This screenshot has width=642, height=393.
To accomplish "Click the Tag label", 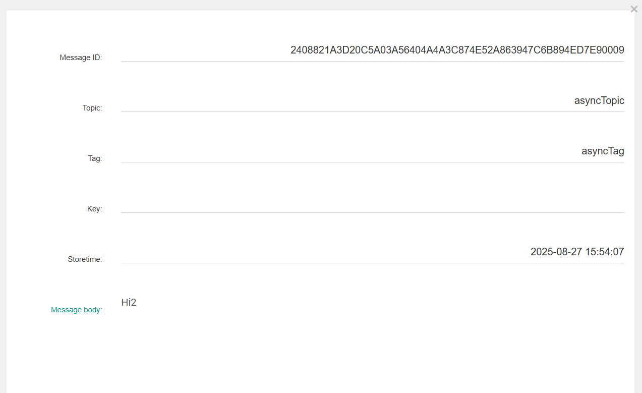I will [x=95, y=158].
